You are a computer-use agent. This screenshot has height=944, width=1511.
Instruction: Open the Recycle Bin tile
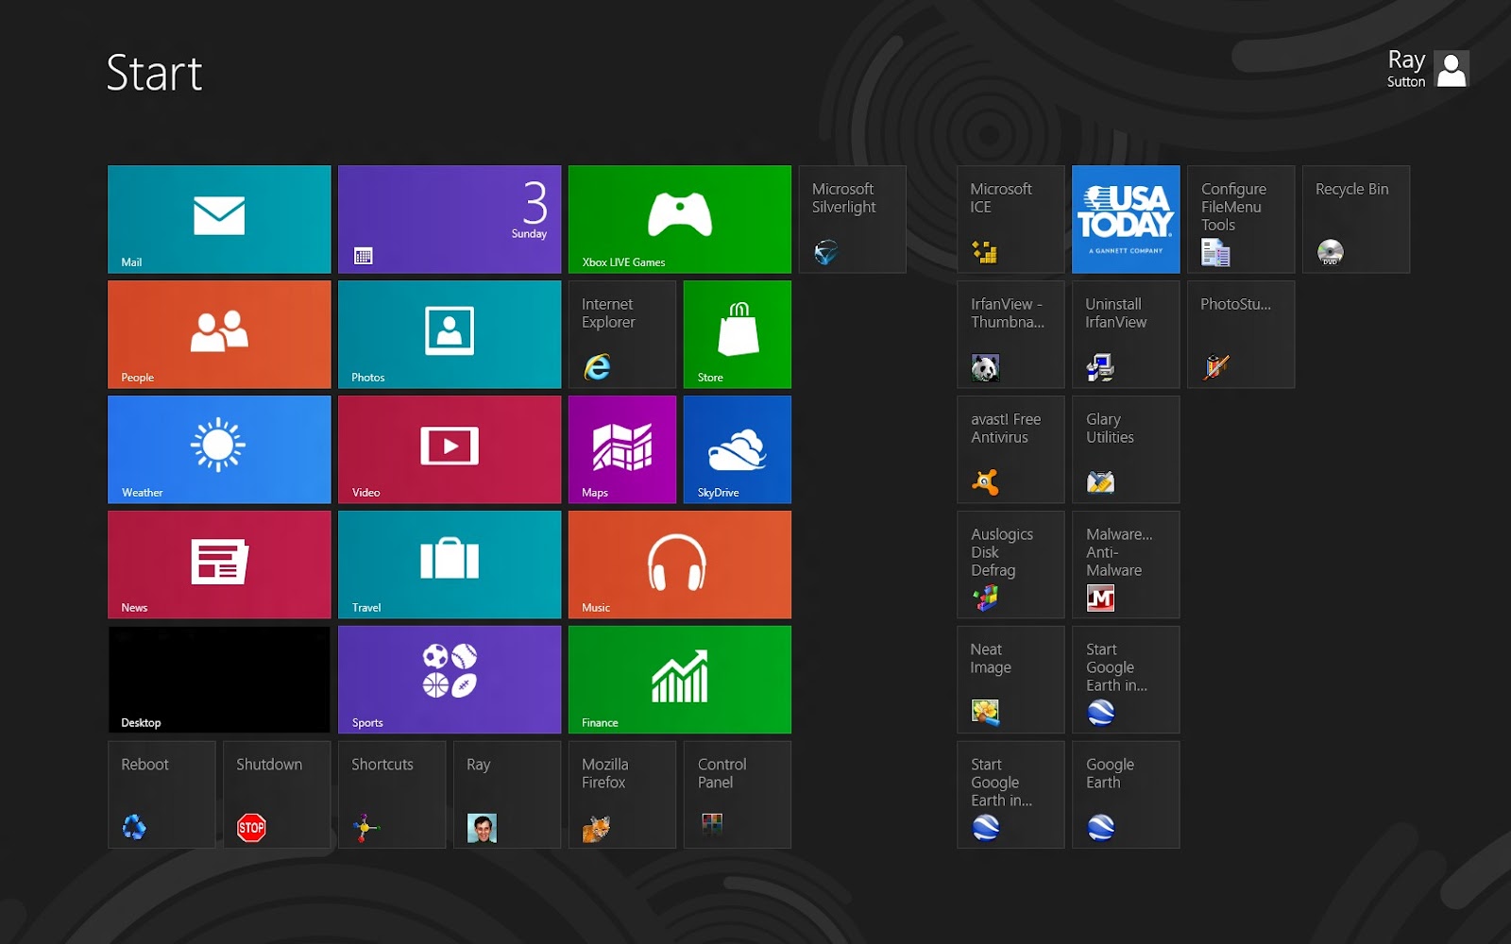tap(1357, 220)
